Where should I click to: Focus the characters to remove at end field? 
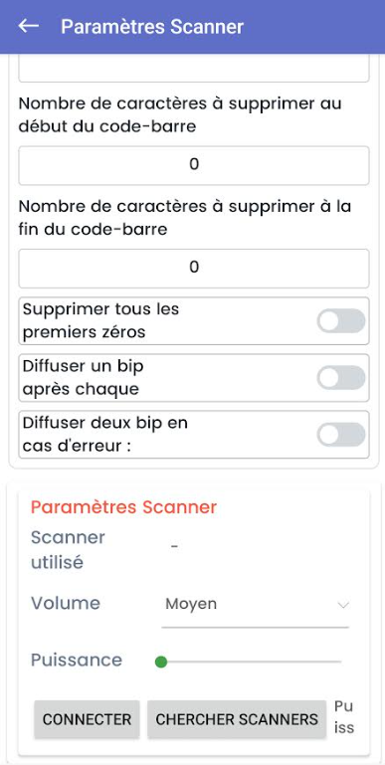[x=194, y=269]
